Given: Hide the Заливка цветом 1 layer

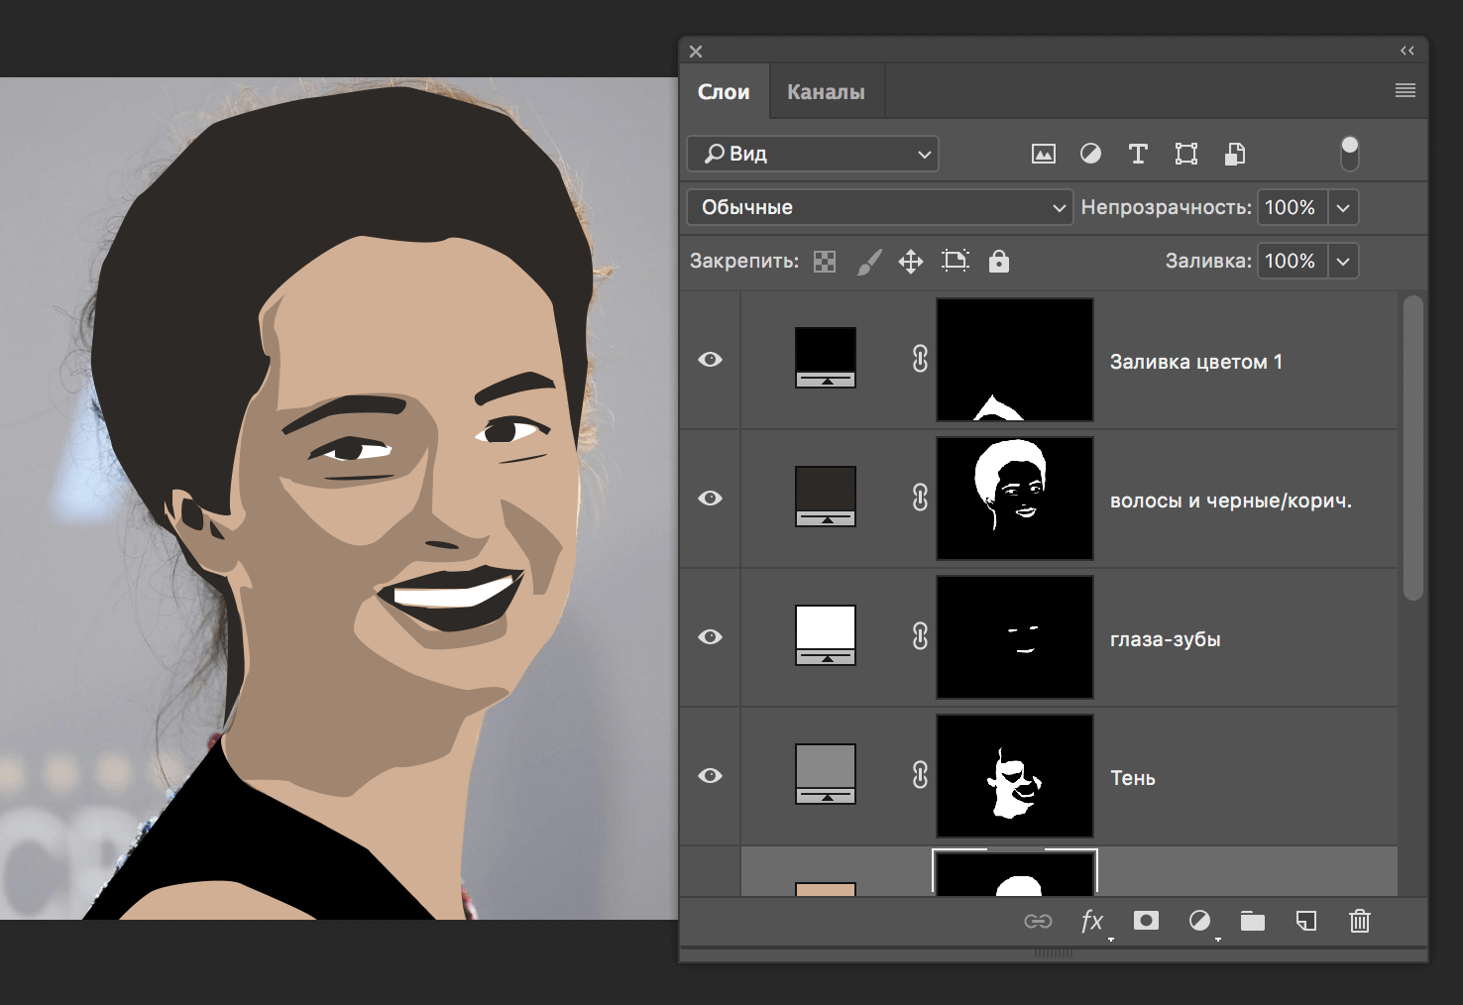Looking at the screenshot, I should click(710, 360).
